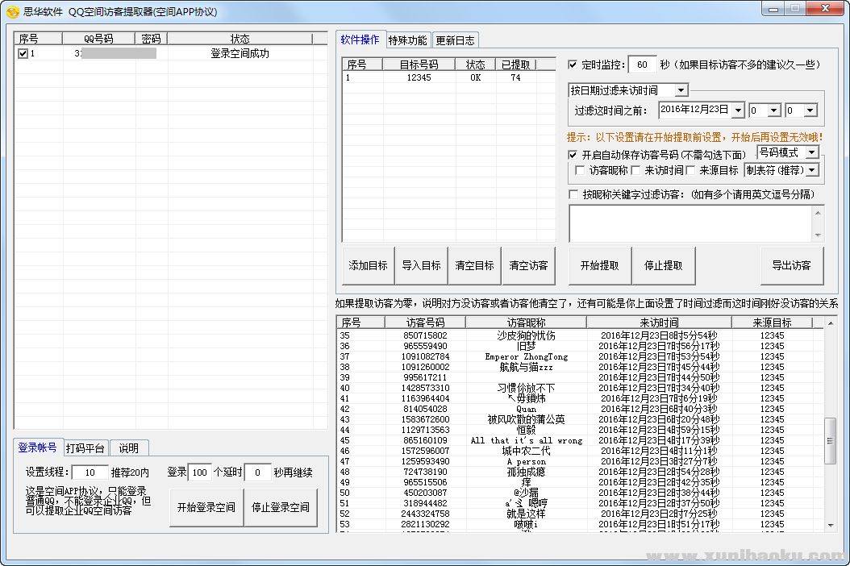Toggle the 定时监控 checkbox

pyautogui.click(x=573, y=65)
